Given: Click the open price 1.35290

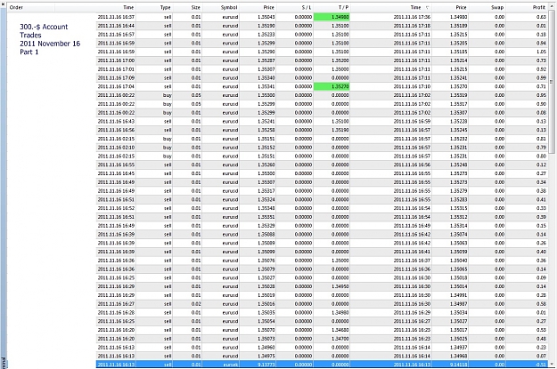Looking at the screenshot, I should (266, 52).
